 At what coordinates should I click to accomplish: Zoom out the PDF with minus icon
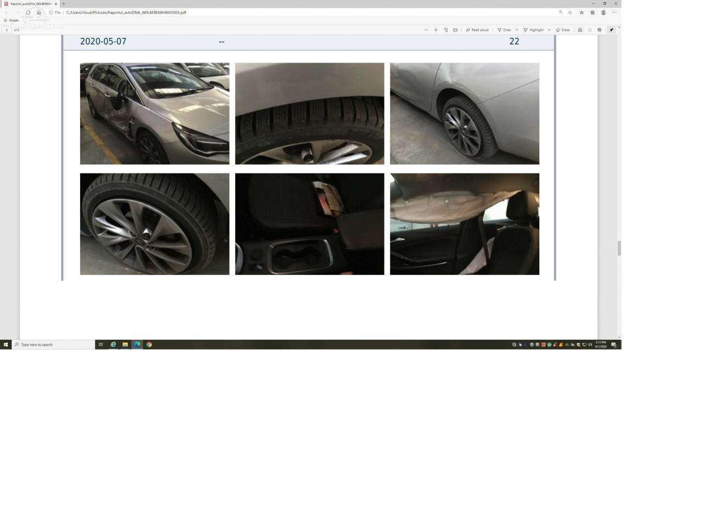click(426, 30)
